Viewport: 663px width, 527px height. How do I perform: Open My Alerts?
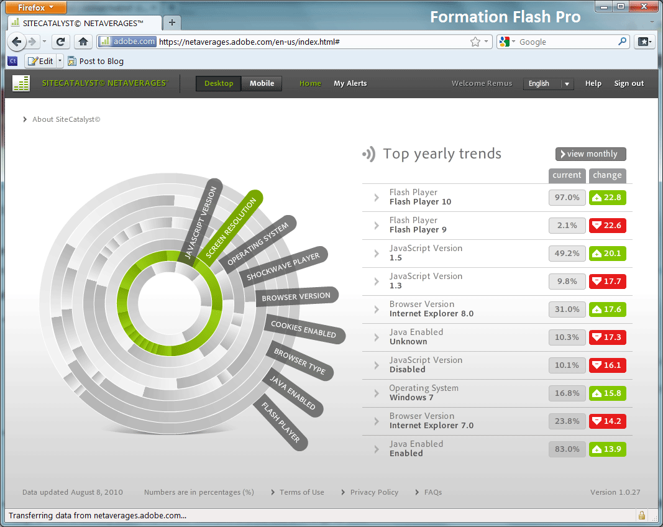click(350, 83)
